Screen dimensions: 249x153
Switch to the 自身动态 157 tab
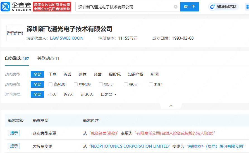[17, 58]
